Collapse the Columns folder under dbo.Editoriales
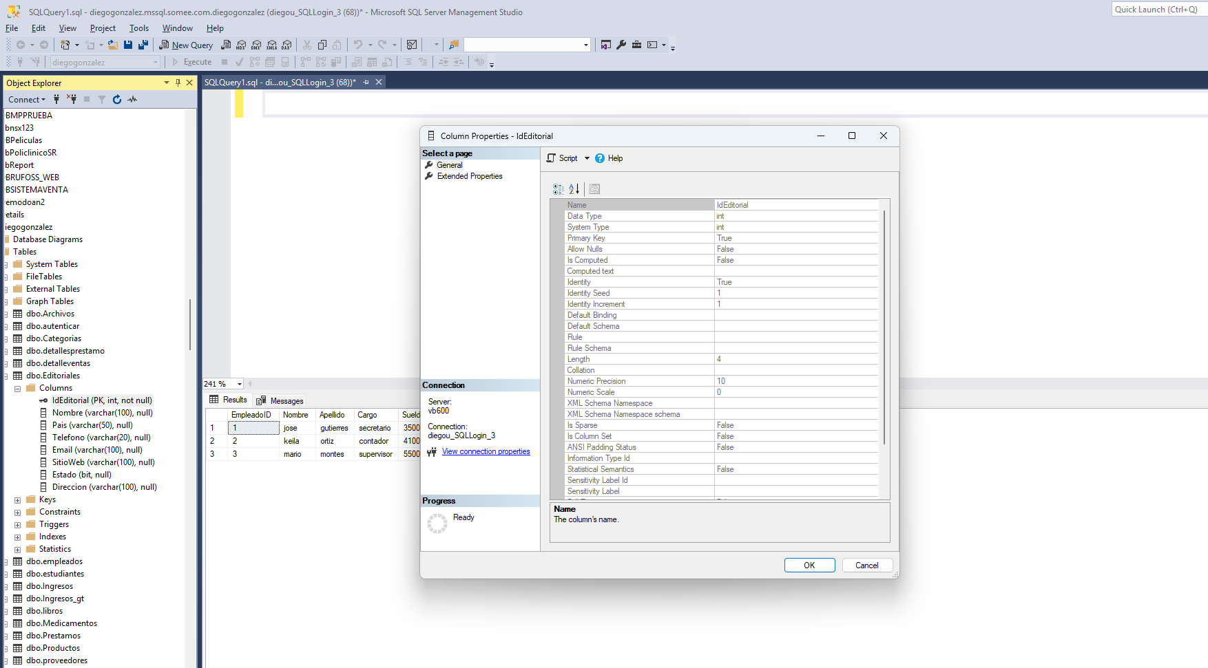 coord(17,387)
